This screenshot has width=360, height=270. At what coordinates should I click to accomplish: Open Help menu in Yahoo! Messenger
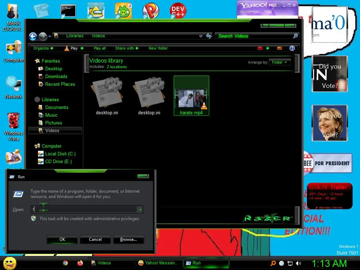[x=268, y=12]
